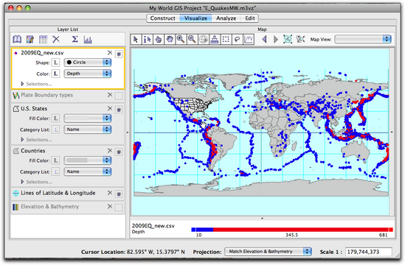Switch to the Visualize tab
Screen dimensions: 405x265
[x=195, y=18]
